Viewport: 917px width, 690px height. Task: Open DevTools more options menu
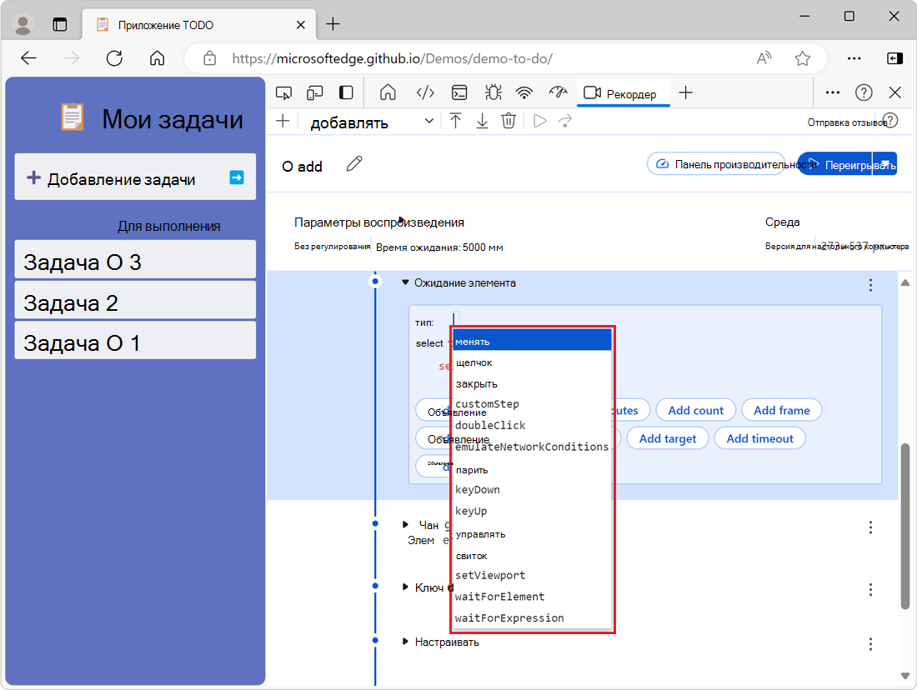pyautogui.click(x=832, y=93)
